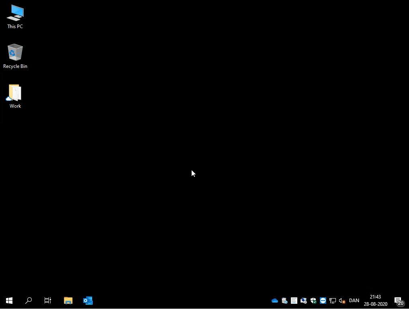The height and width of the screenshot is (309, 409).
Task: Launch Outlook from taskbar
Action: click(88, 301)
